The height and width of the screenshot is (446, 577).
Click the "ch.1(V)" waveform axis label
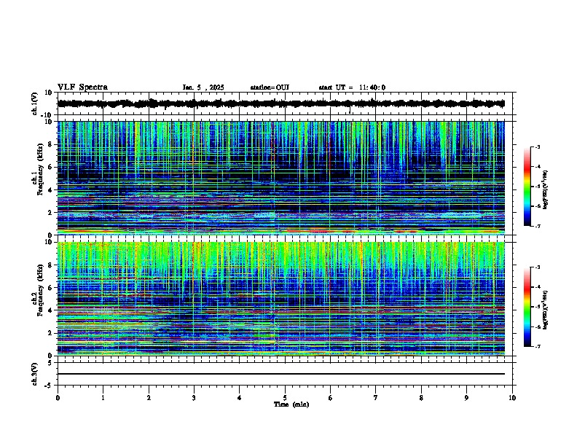pyautogui.click(x=34, y=103)
